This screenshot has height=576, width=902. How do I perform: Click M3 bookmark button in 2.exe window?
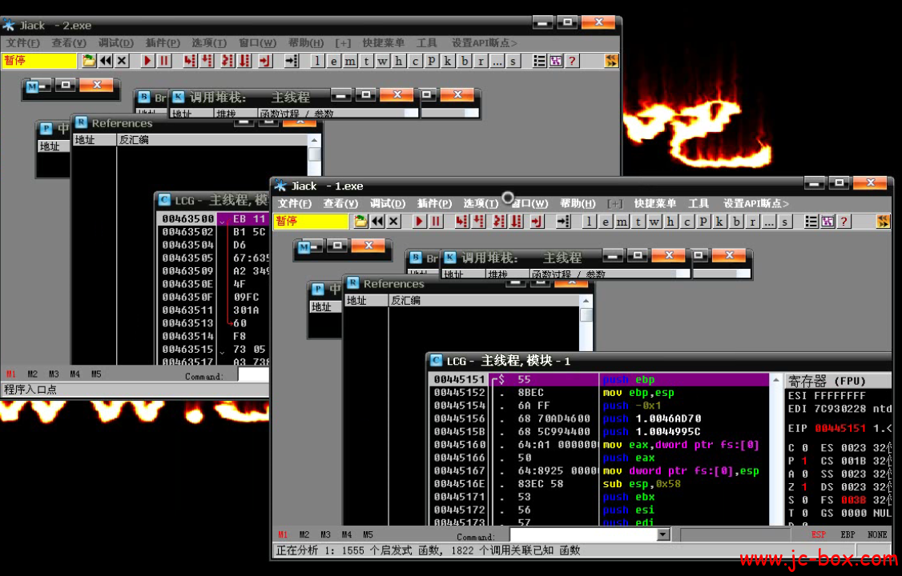(x=54, y=374)
